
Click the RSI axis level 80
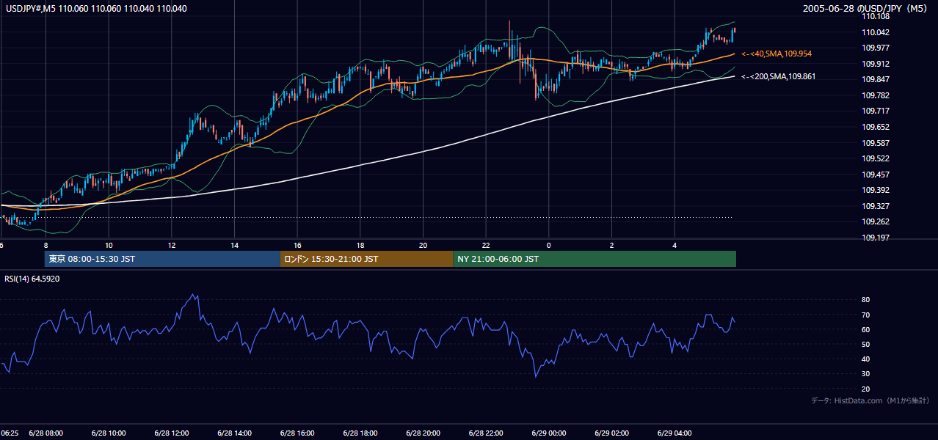pos(865,300)
